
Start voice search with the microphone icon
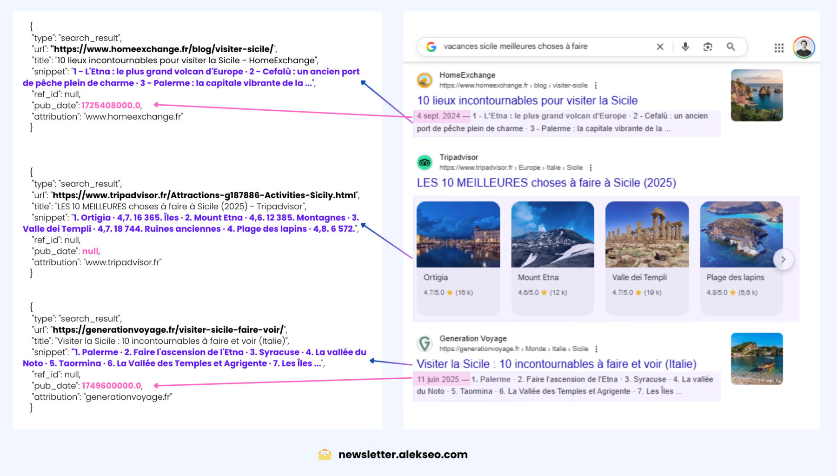tap(685, 47)
